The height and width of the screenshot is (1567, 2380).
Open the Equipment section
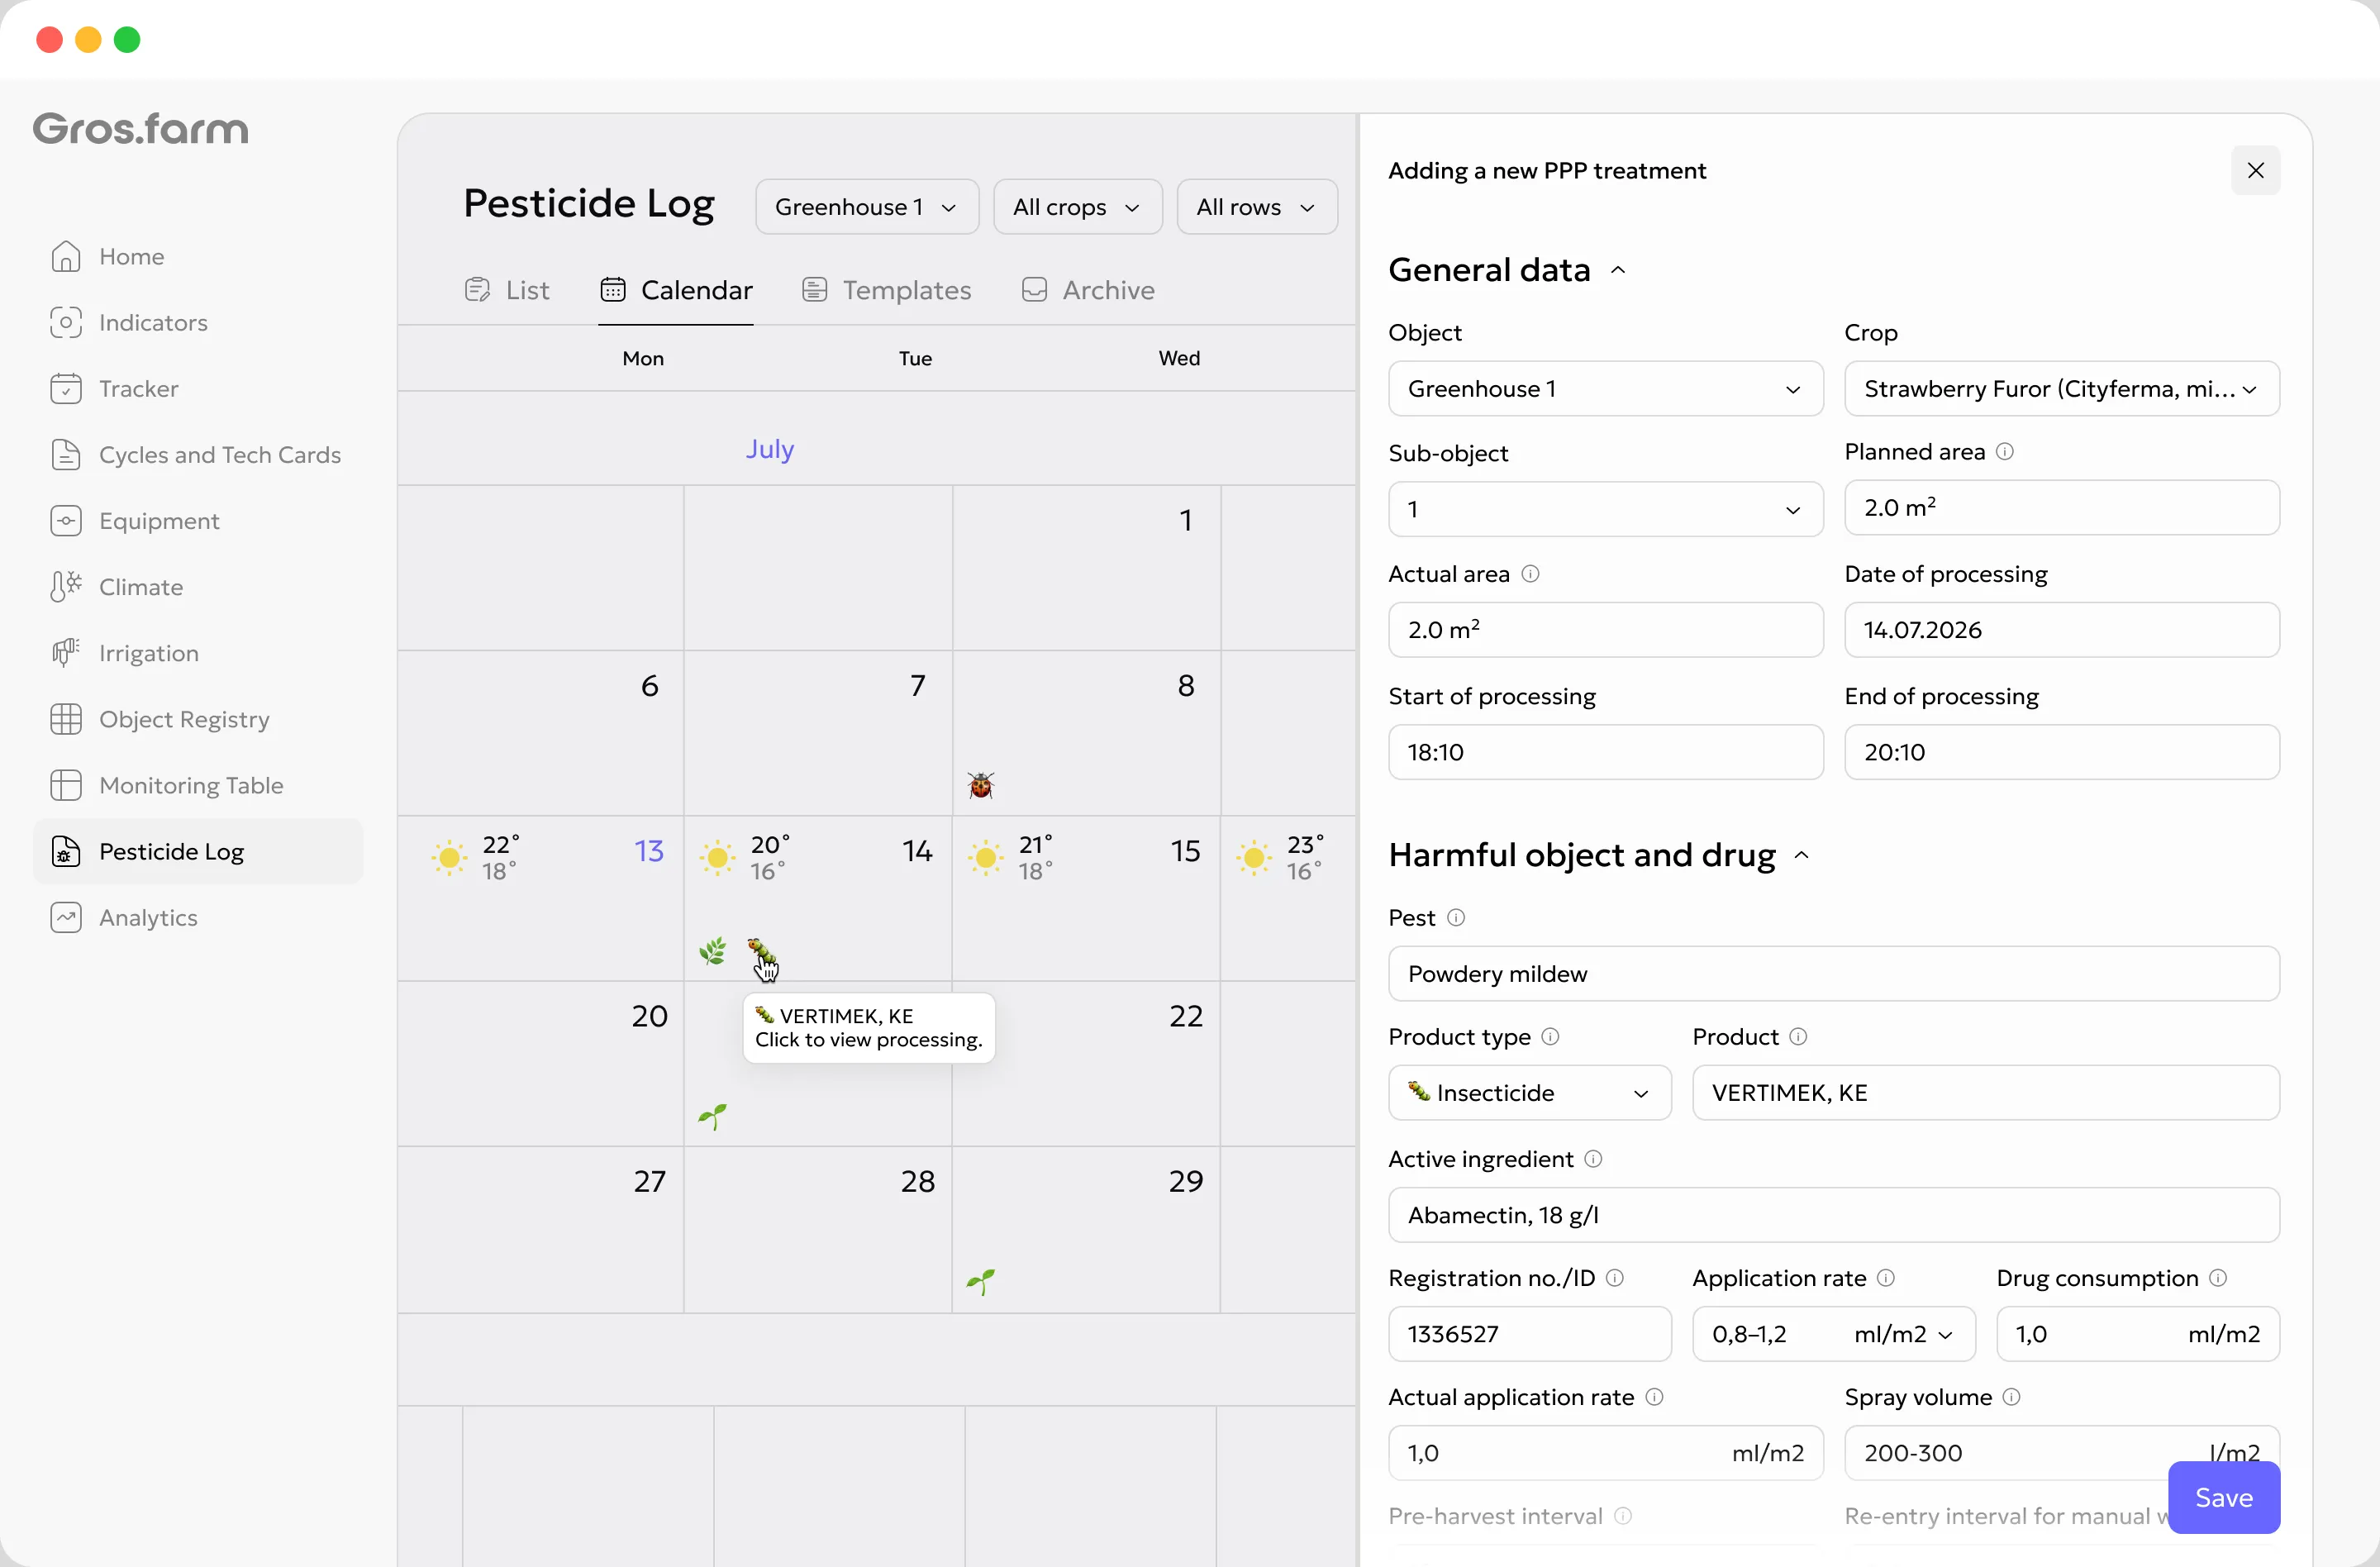coord(135,521)
